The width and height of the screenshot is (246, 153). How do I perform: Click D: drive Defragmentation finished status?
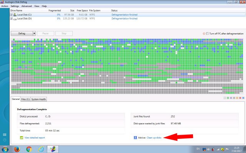125,19
